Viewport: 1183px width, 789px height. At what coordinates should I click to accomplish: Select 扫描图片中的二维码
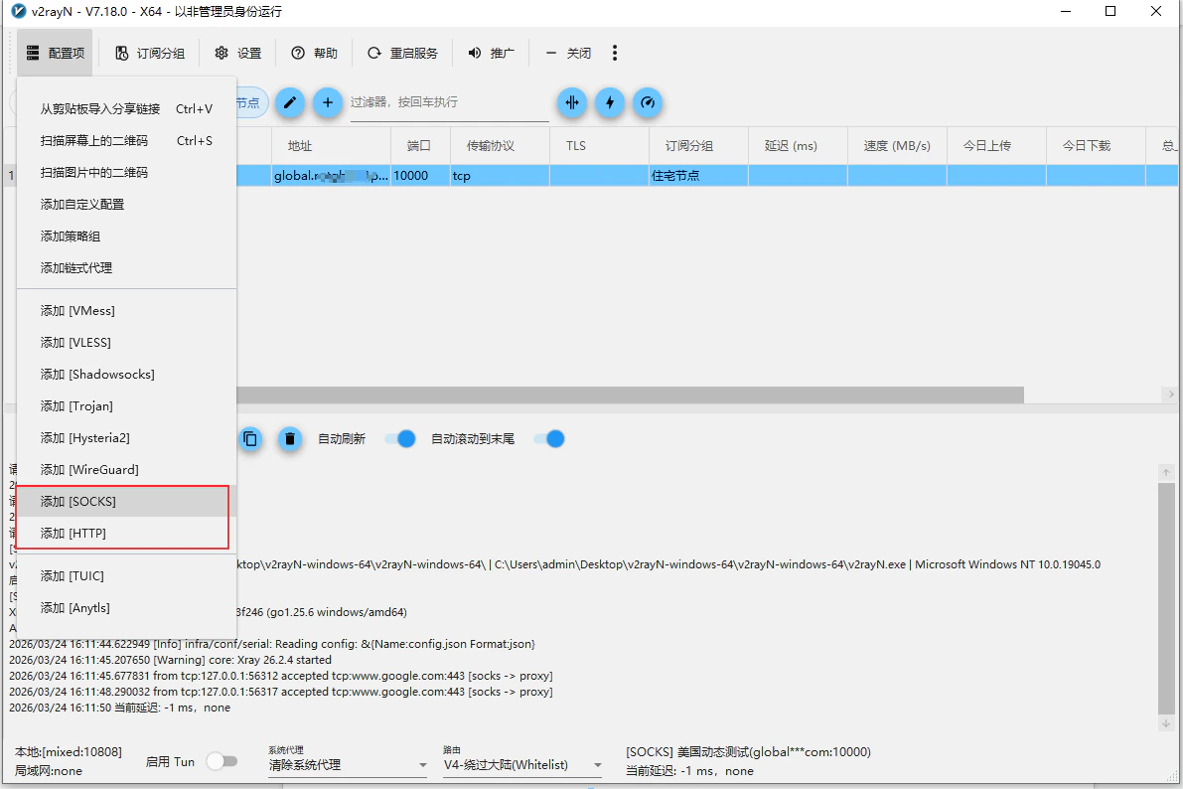[127, 172]
